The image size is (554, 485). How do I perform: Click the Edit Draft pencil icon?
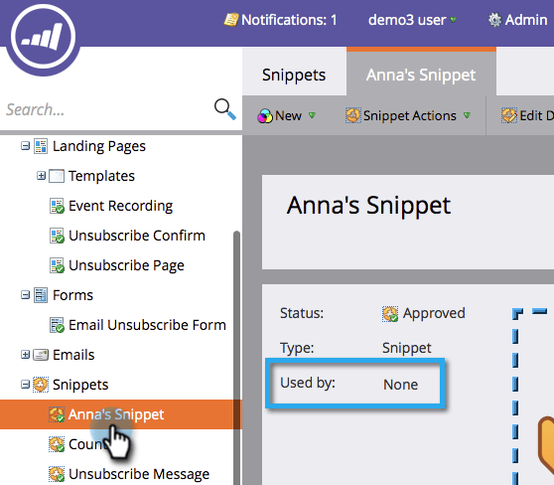coord(509,115)
